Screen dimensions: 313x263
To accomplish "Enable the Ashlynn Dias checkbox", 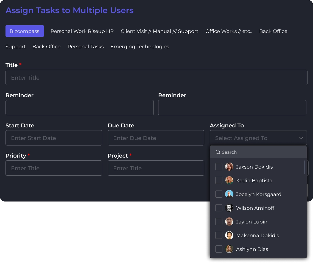I will point(219,249).
